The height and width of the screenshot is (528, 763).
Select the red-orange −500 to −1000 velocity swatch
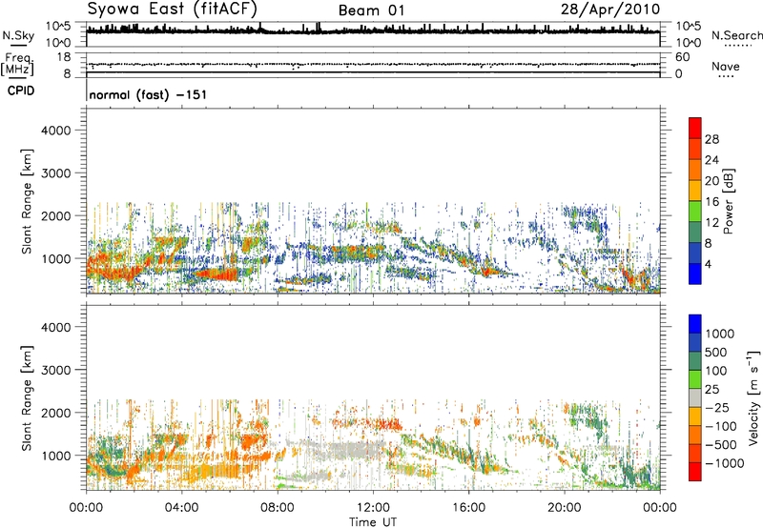(695, 454)
